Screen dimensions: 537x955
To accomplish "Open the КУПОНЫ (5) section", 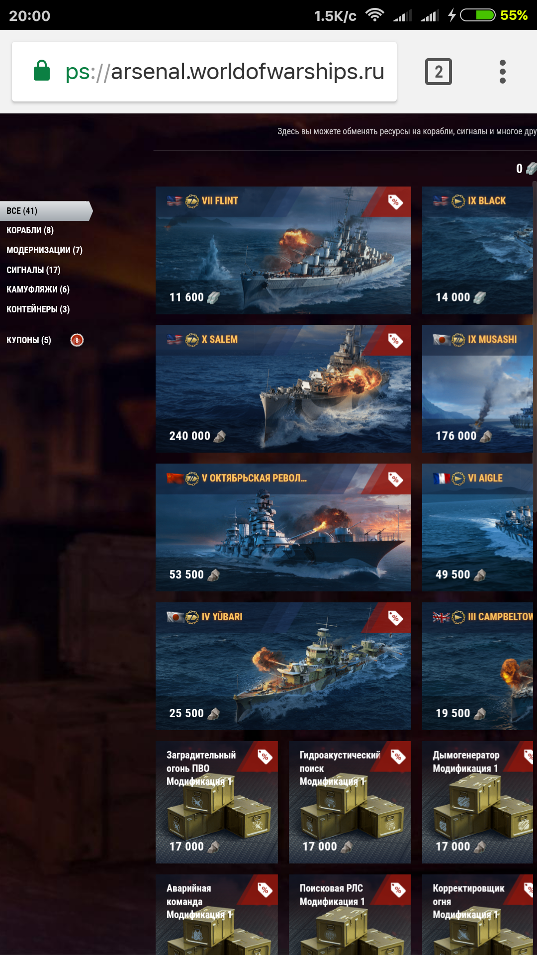I will pyautogui.click(x=29, y=340).
